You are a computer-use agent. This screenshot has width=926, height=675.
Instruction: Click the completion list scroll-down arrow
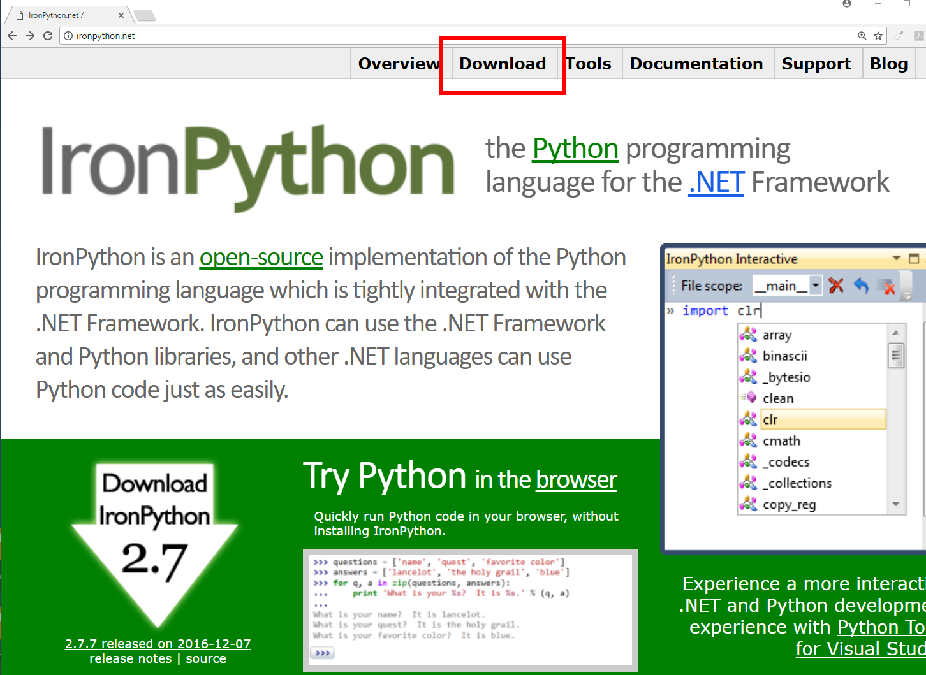tap(896, 504)
